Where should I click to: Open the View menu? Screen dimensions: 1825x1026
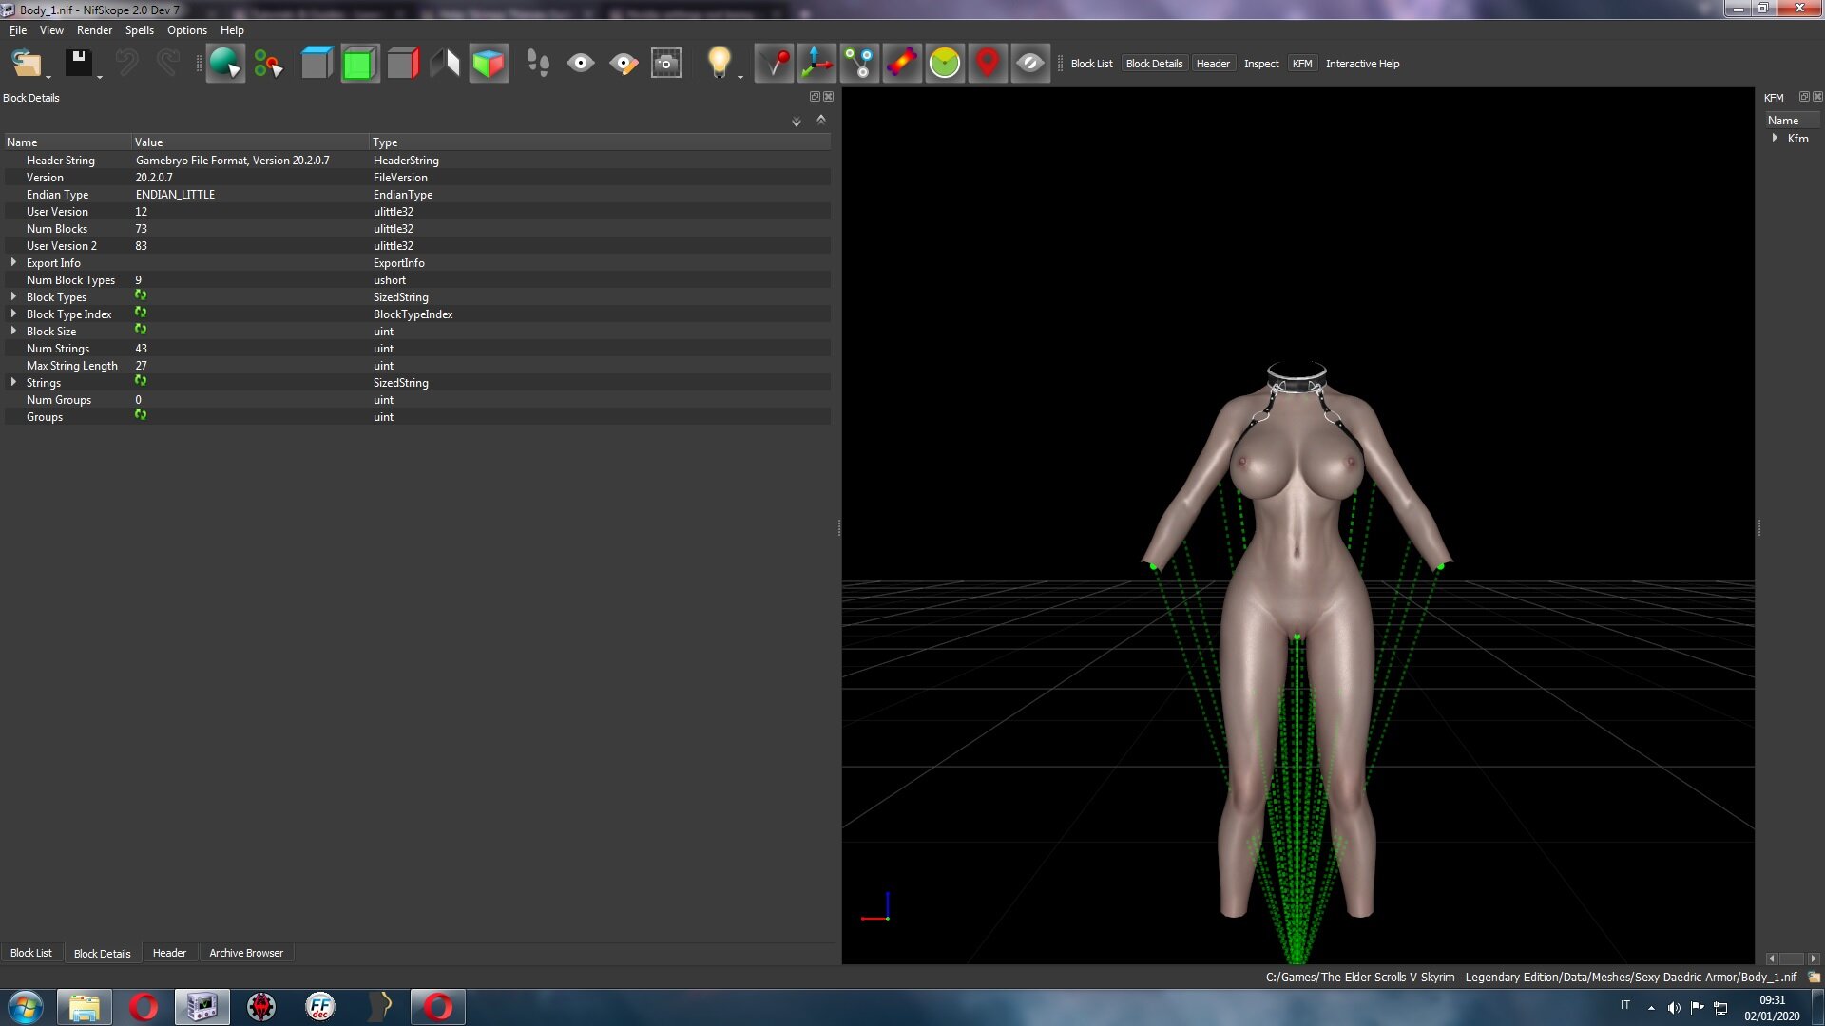click(51, 30)
